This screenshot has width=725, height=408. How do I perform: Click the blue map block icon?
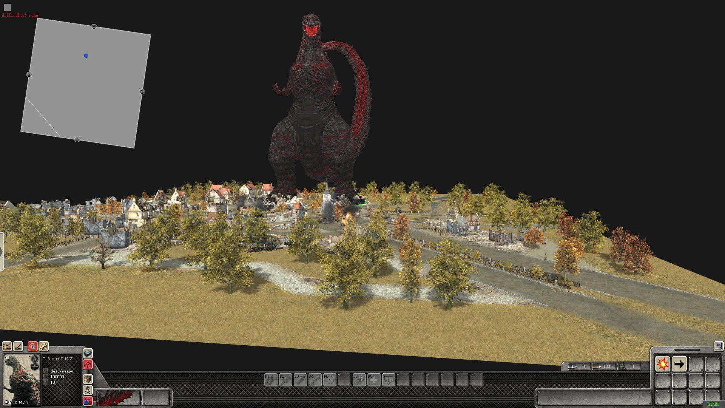click(x=88, y=353)
